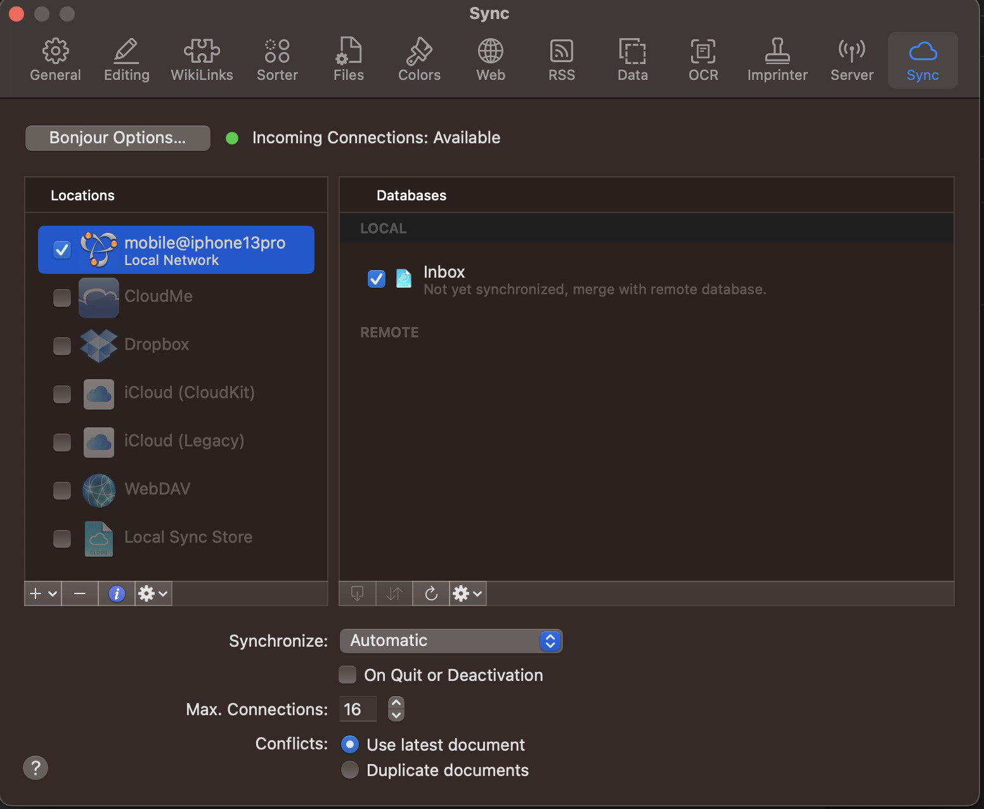984x809 pixels.
Task: Open the Web preferences icon
Action: click(489, 59)
